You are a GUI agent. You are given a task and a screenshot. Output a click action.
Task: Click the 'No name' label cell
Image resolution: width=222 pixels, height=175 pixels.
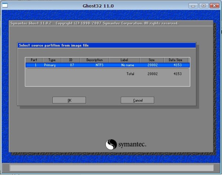pyautogui.click(x=127, y=65)
